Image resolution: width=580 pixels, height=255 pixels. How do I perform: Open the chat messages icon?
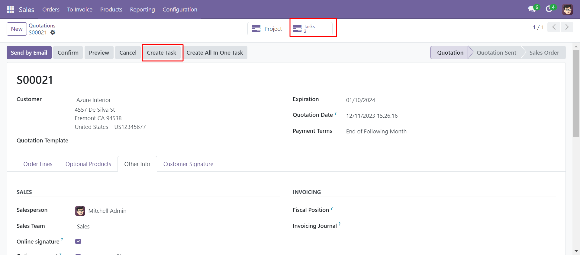pos(532,9)
